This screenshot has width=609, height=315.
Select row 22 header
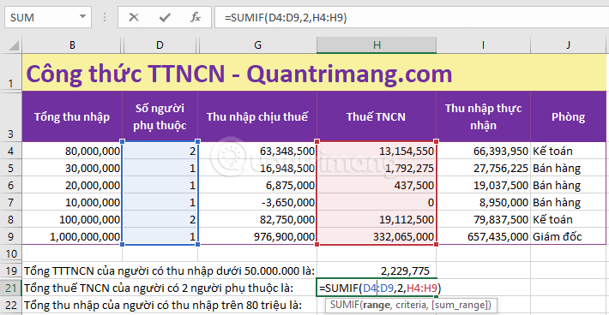click(11, 305)
